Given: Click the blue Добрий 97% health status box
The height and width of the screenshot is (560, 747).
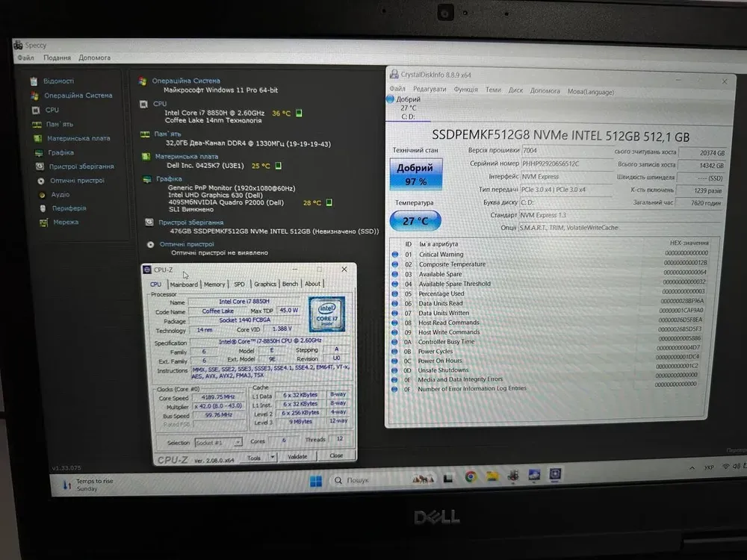Looking at the screenshot, I should point(415,175).
